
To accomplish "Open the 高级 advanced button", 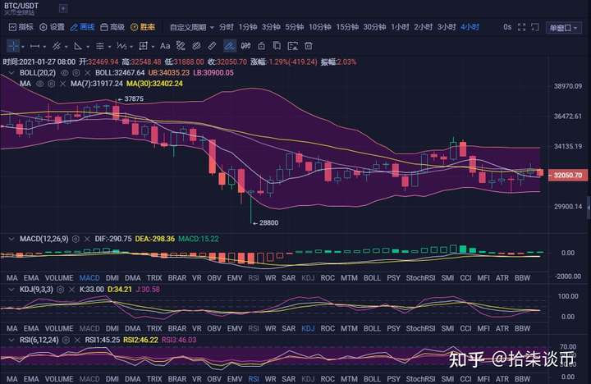I will (112, 27).
